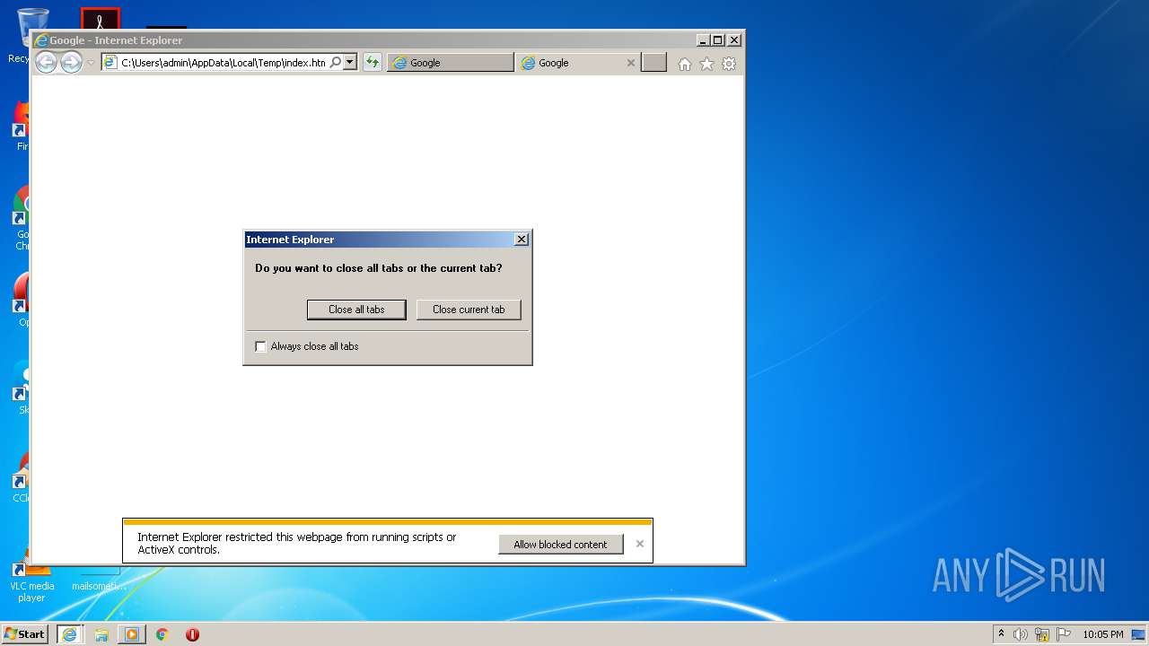Switch to first Google tab
Viewport: 1149px width, 646px height.
[451, 63]
